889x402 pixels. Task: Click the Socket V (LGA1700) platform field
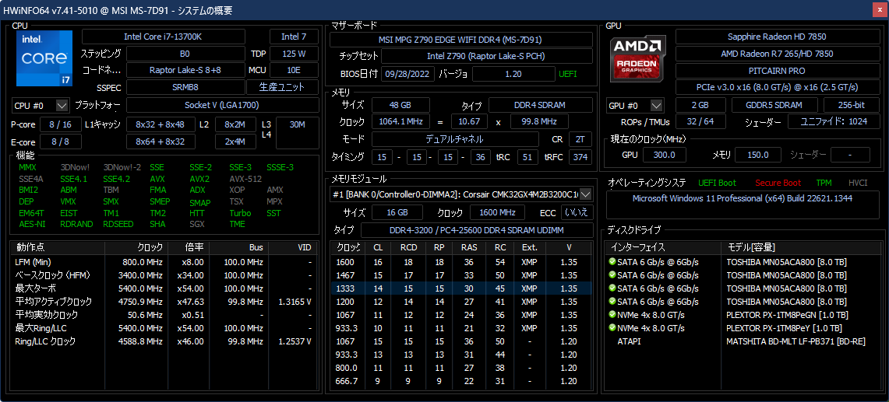[222, 105]
